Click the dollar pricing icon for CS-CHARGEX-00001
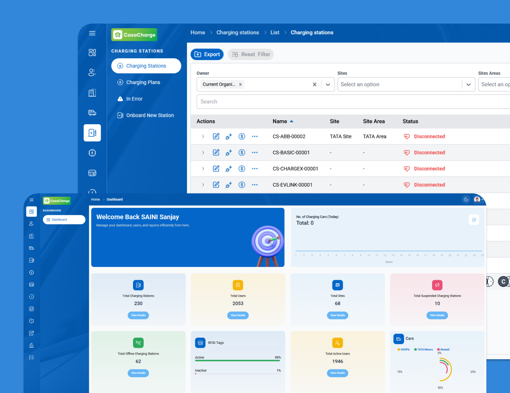Screen dimensions: 510x393 [242, 169]
